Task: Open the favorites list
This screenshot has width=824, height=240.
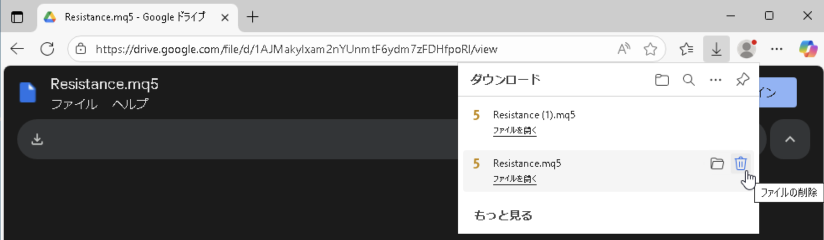Action: pos(686,49)
